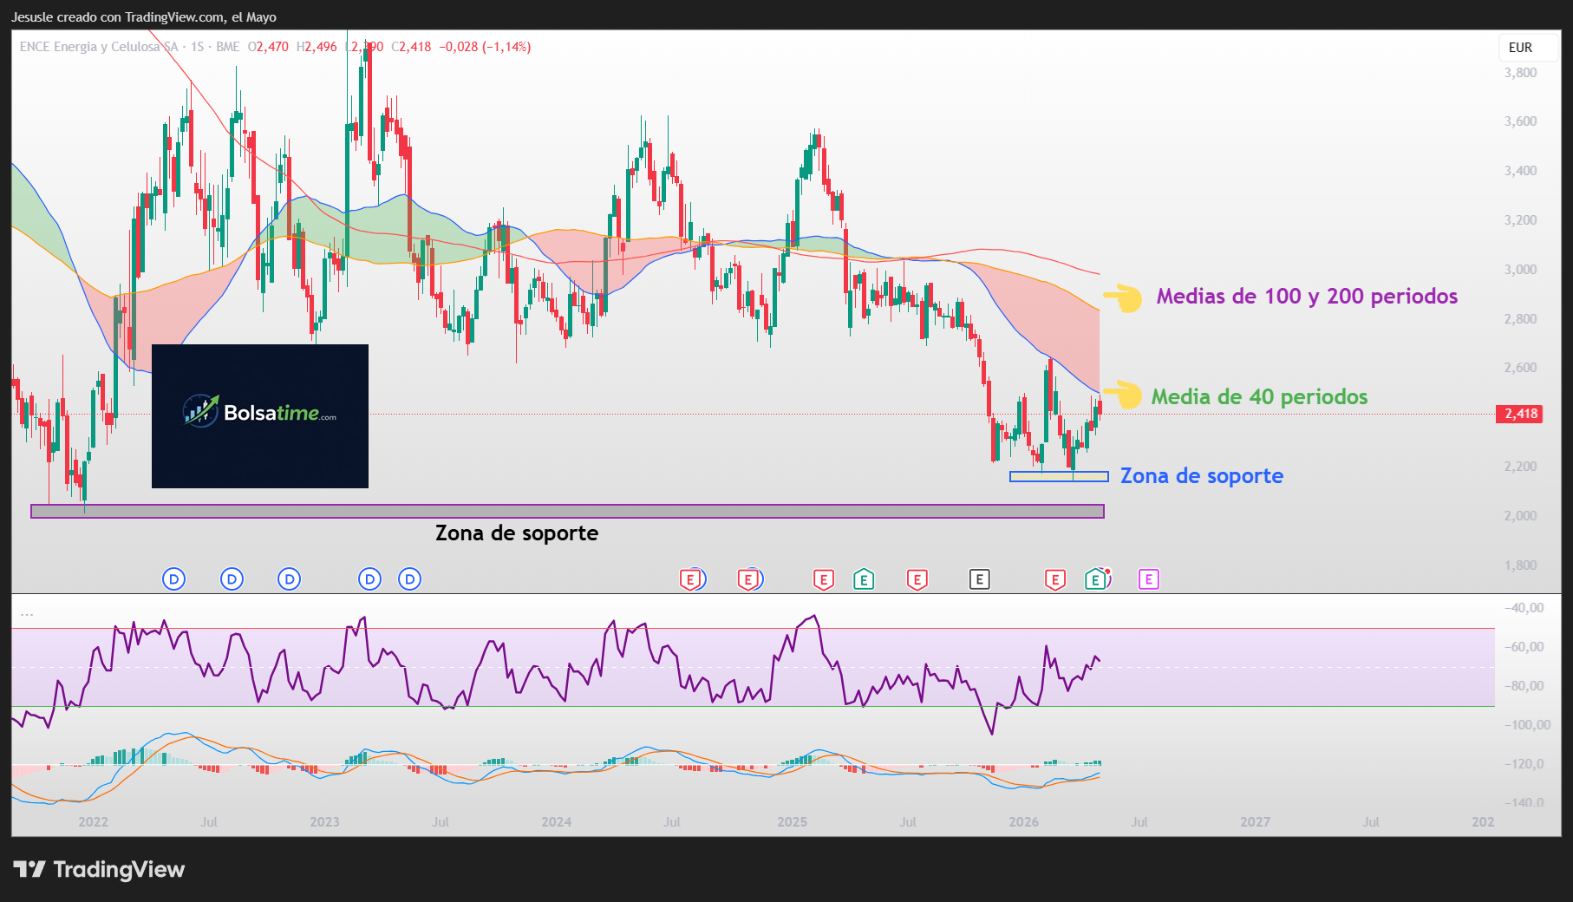Click the 3,000 level on price scale
This screenshot has height=902, width=1573.
(1521, 270)
